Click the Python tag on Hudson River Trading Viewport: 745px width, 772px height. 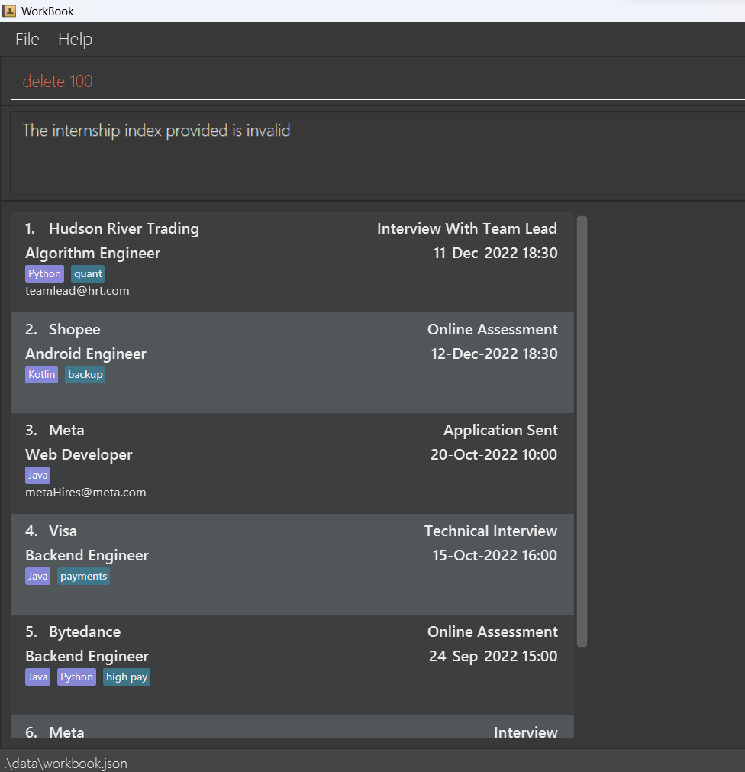pos(44,273)
